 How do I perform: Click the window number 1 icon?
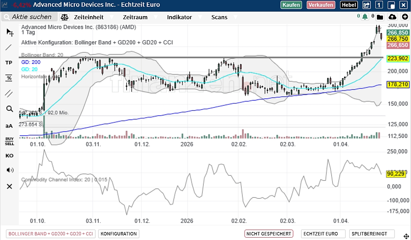(x=379, y=5)
